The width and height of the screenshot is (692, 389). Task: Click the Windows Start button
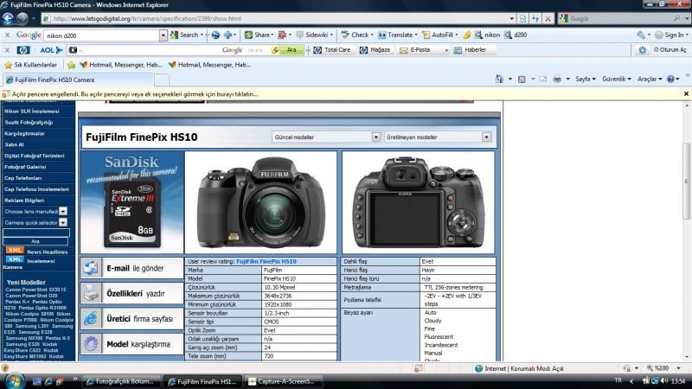15,381
